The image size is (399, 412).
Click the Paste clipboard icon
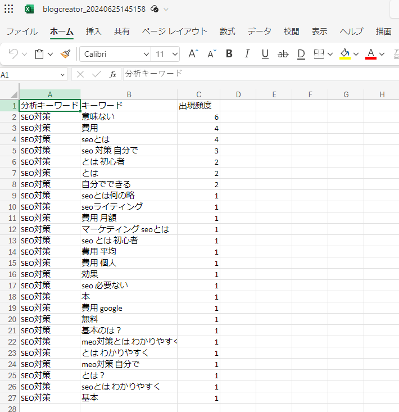(x=39, y=54)
